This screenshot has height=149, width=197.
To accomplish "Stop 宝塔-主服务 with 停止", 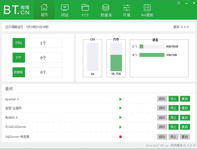I will click(173, 108).
